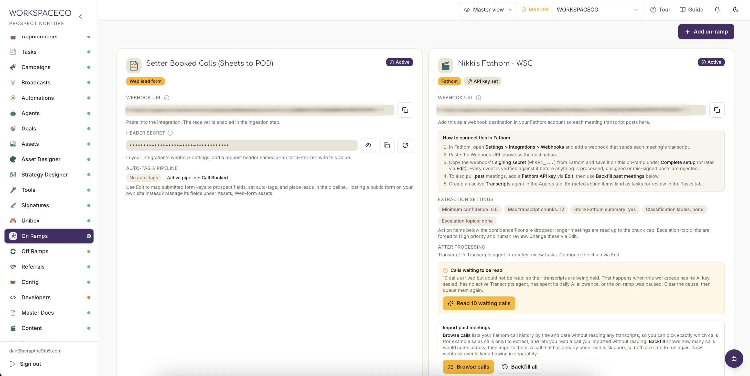This screenshot has height=376, width=750.
Task: Click the On Ramps sidebar icon
Action: point(13,236)
